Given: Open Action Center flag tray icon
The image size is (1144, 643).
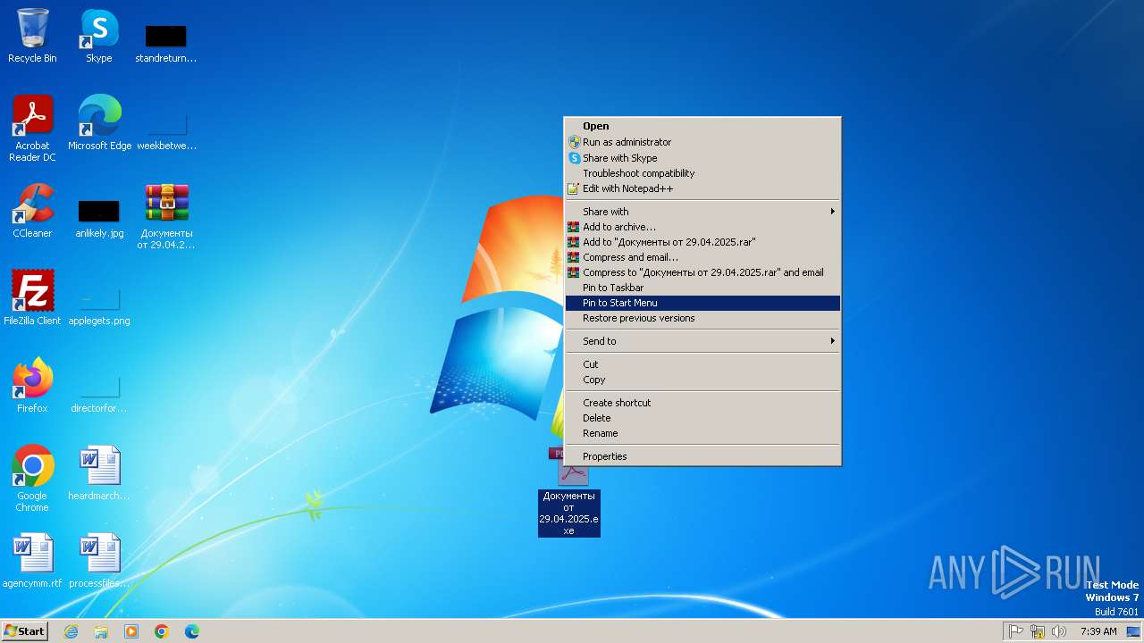Looking at the screenshot, I should [1016, 631].
